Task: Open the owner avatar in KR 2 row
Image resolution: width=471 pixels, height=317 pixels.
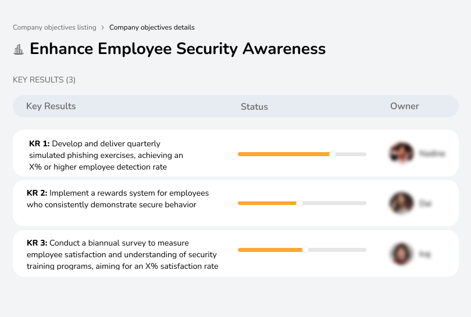Action: coord(401,203)
